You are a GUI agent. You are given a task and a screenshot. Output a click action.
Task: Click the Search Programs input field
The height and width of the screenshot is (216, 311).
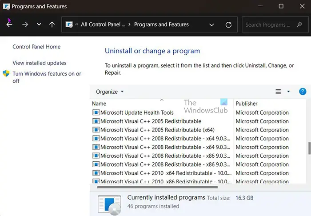click(275, 25)
